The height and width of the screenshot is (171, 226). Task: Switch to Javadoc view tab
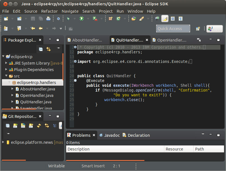click(x=109, y=135)
